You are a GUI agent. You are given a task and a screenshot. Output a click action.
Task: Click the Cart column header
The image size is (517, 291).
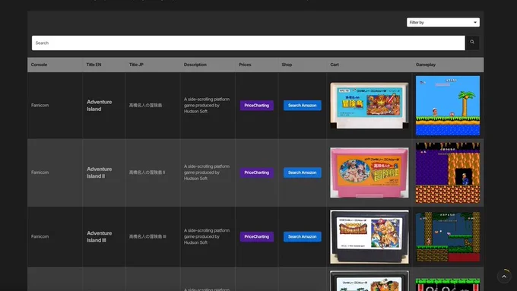click(x=335, y=65)
